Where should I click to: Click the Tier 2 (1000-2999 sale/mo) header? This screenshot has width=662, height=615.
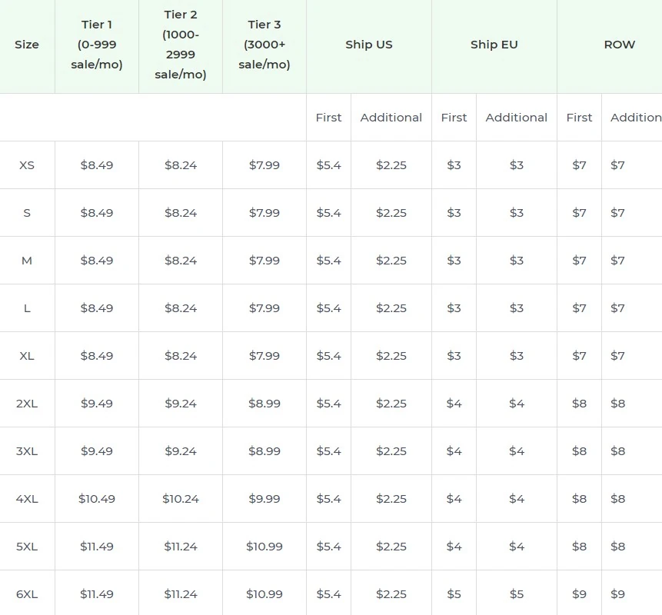pyautogui.click(x=180, y=45)
